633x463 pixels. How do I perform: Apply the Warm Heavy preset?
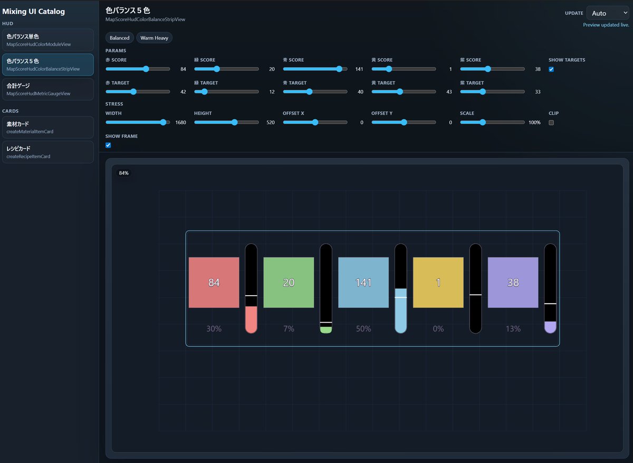point(155,38)
